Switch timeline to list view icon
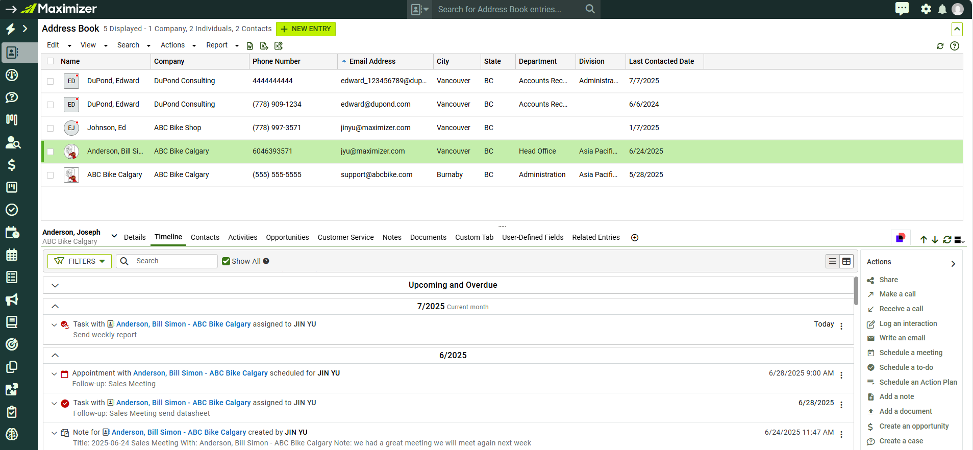973x450 pixels. tap(833, 261)
